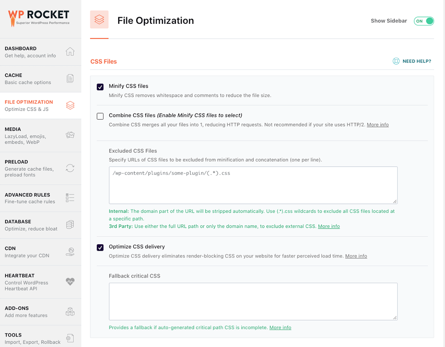Click the Database stack icon
Image resolution: width=445 pixels, height=347 pixels.
coord(70,225)
